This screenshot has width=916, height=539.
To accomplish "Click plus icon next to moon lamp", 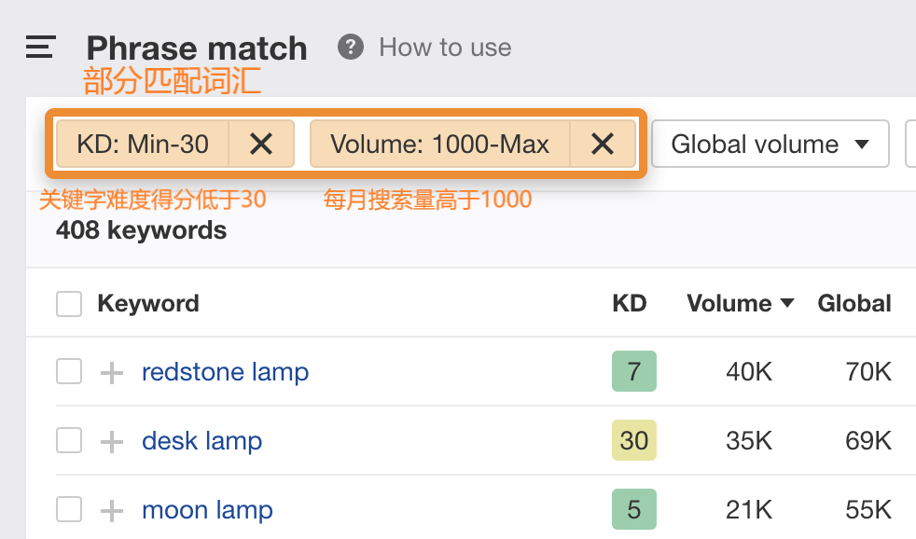I will (112, 510).
